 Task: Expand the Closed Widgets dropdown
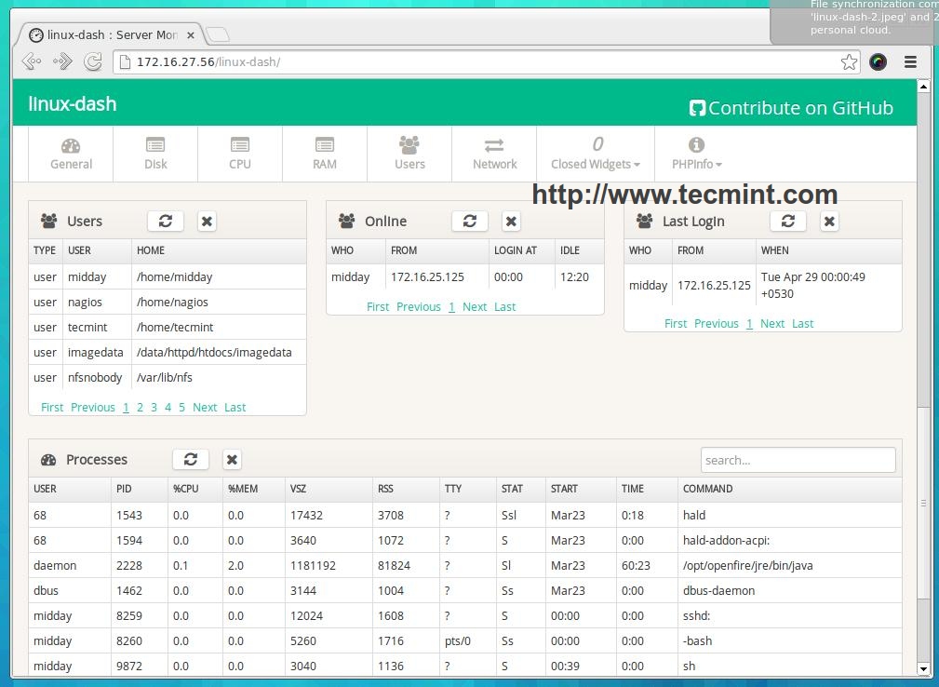tap(596, 154)
